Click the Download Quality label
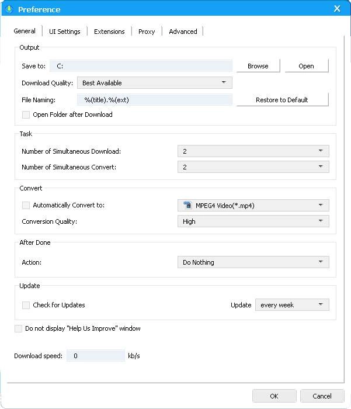351x409 pixels. (x=47, y=83)
